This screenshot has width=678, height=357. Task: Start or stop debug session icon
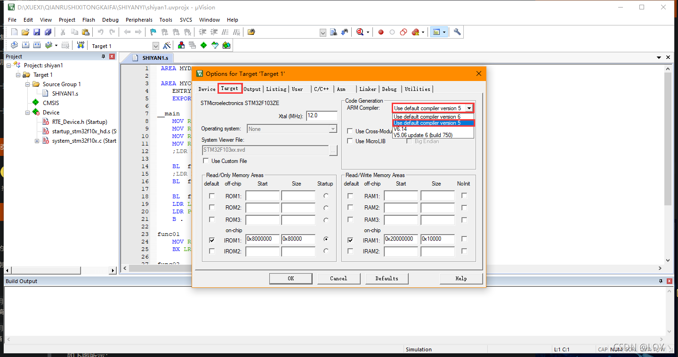pos(360,32)
